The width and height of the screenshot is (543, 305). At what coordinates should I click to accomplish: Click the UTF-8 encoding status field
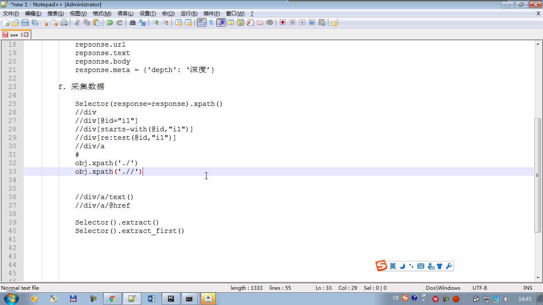(480, 288)
